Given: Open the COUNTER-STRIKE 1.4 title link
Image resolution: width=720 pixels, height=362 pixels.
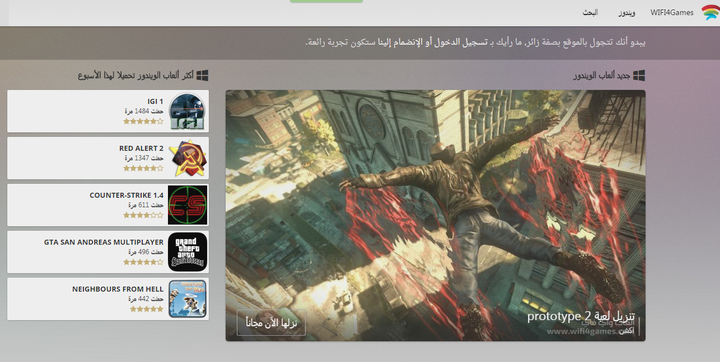Looking at the screenshot, I should pos(127,195).
